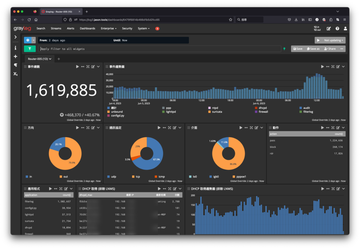Edit the DHCP 取得趨勢圖 widget
This screenshot has width=360, height=249.
338,189
